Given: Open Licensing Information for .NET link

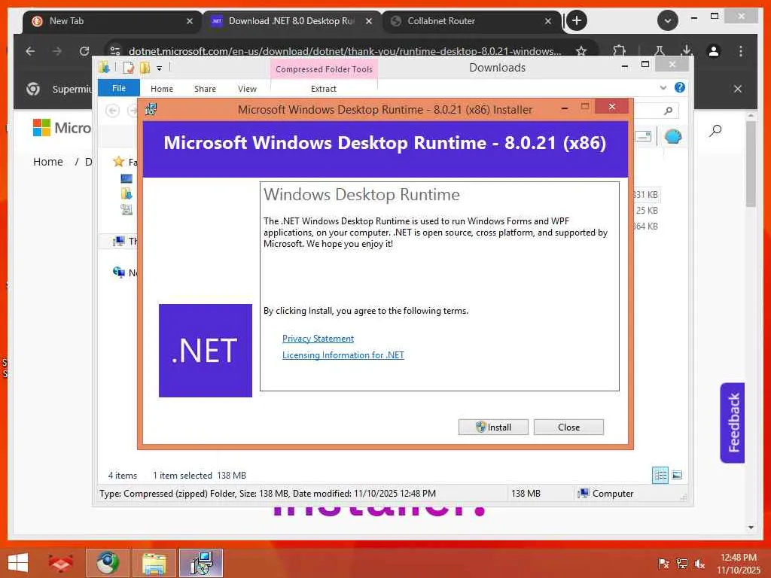Looking at the screenshot, I should click(x=343, y=355).
